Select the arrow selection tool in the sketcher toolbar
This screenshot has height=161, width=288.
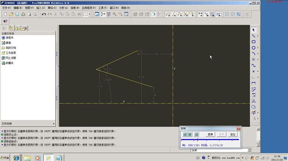click(253, 30)
